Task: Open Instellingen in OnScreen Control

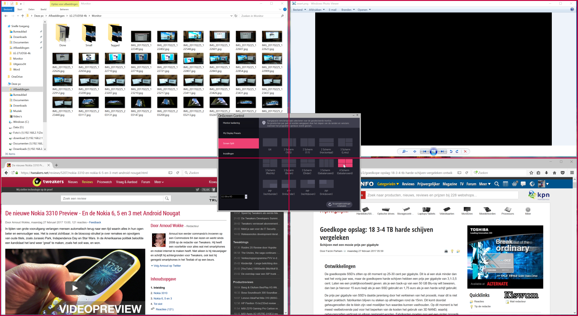Action: pos(238,153)
